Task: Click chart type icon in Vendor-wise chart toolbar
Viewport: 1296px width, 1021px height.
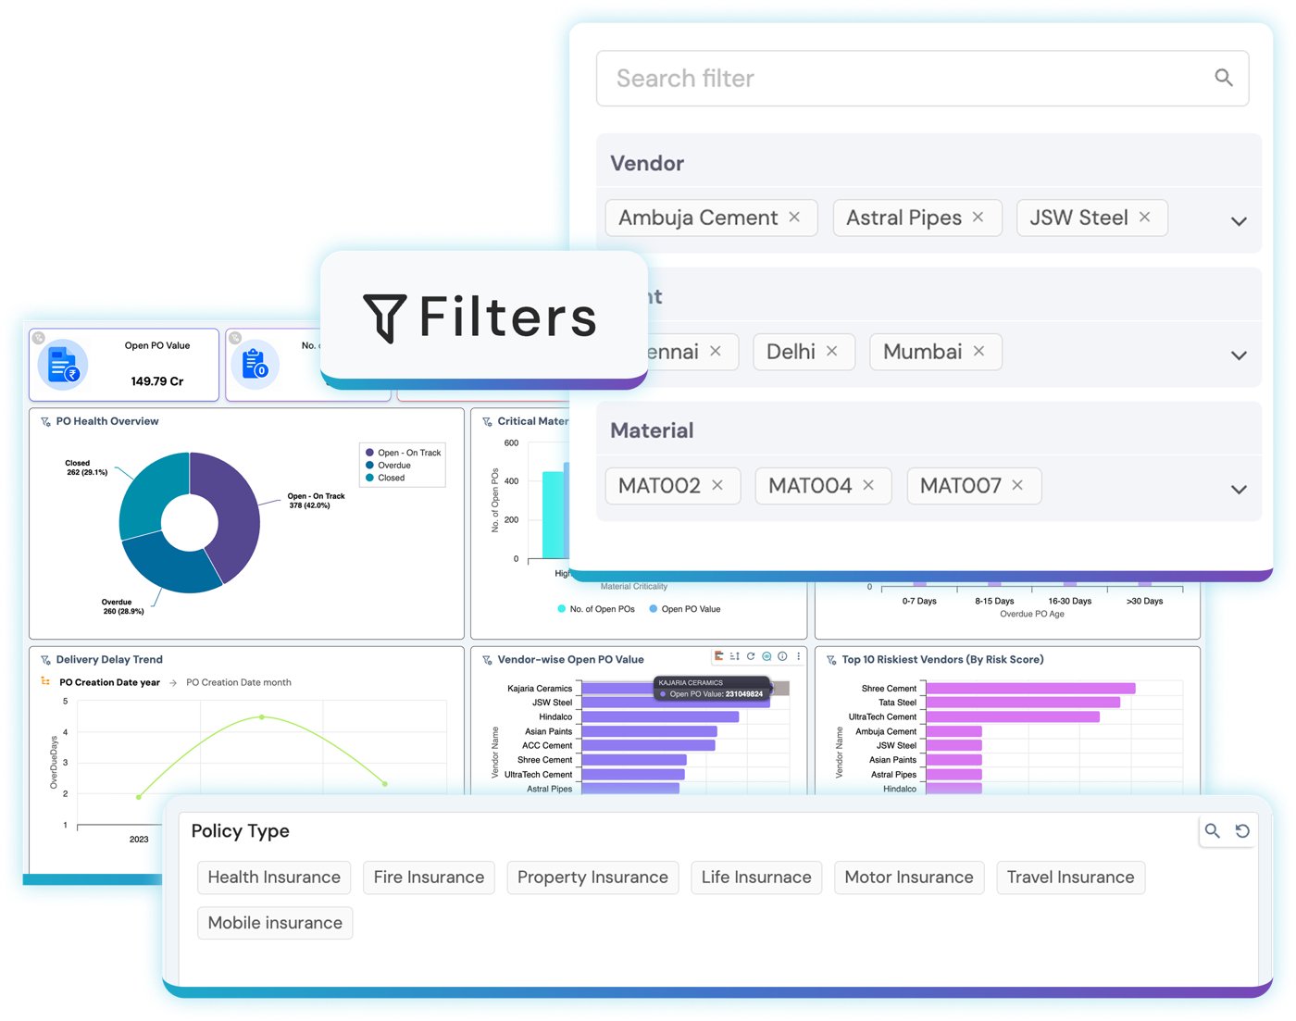Action: 718,656
